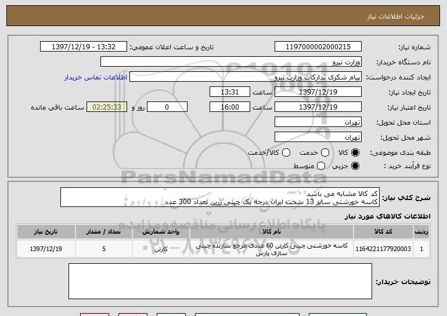
Task: Click the ردیف column header
Action: 421,231
